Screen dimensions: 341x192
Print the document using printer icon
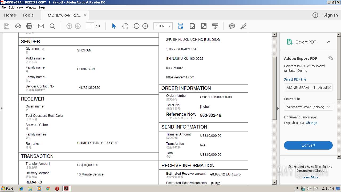coord(29,26)
